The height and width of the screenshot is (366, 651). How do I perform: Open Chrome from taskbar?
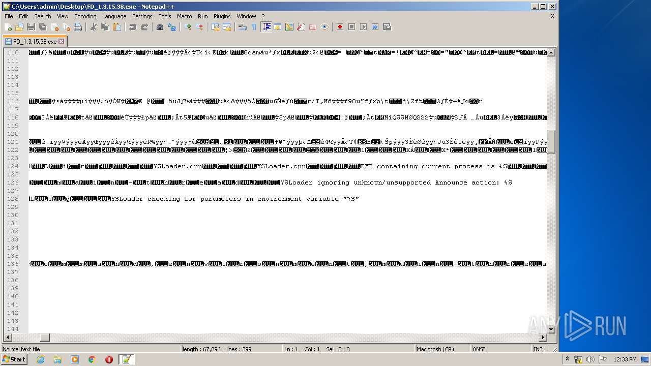(x=92, y=359)
